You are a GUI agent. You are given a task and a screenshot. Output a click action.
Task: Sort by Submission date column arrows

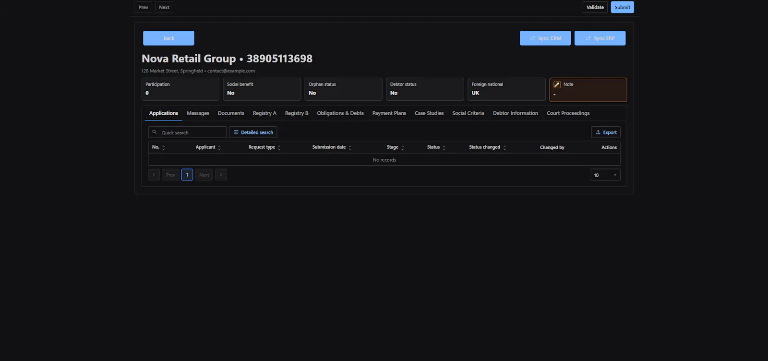coord(350,148)
